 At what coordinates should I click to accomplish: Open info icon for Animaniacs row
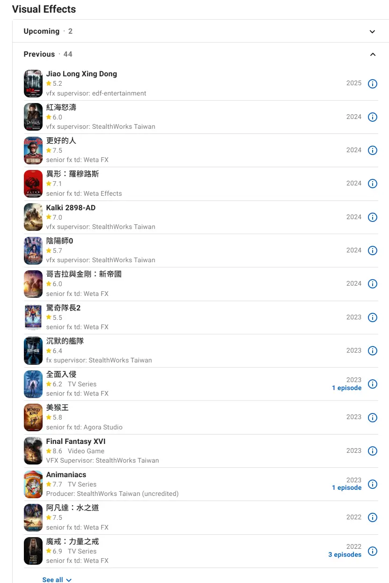coord(373,484)
